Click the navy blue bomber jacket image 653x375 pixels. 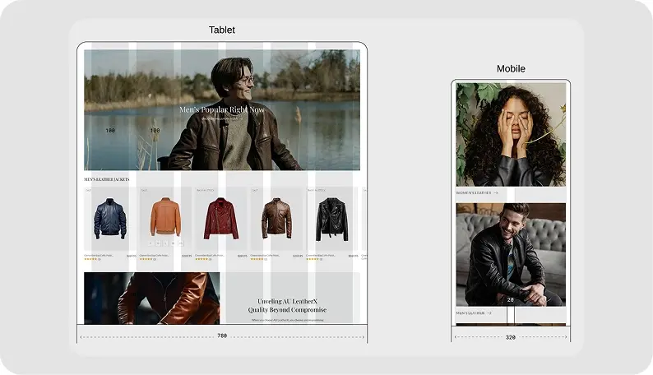click(x=109, y=219)
